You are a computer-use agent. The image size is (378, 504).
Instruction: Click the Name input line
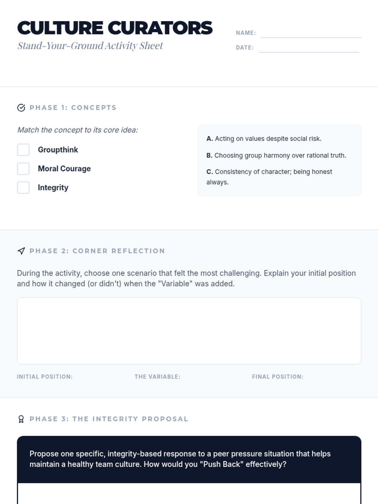(x=311, y=33)
